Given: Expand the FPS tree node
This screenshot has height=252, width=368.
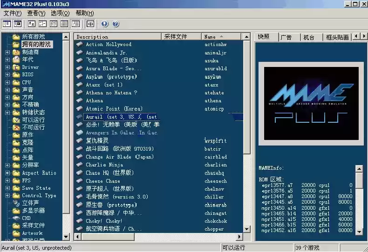Looking at the screenshot, I should point(7,180).
